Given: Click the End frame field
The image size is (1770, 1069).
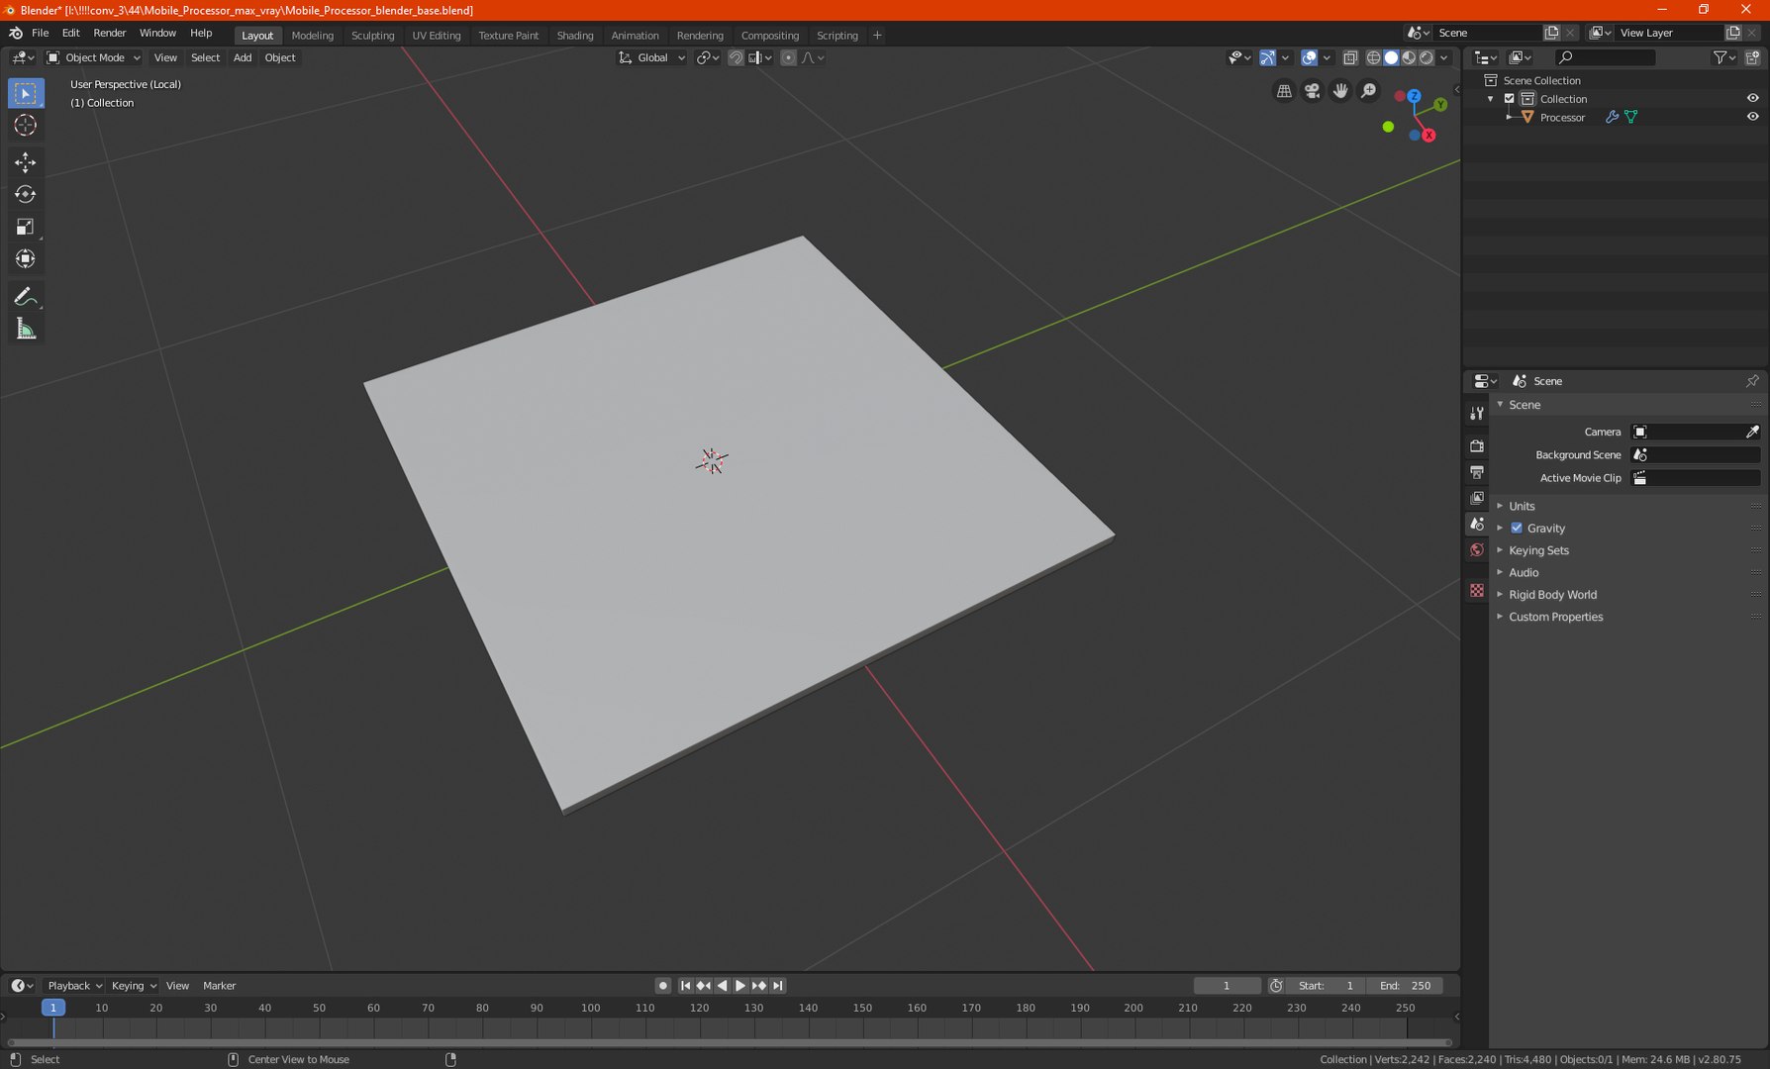Looking at the screenshot, I should (1404, 986).
